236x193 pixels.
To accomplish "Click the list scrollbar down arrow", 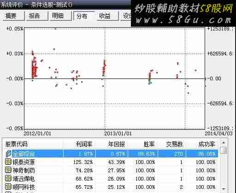I will (x=224, y=189).
